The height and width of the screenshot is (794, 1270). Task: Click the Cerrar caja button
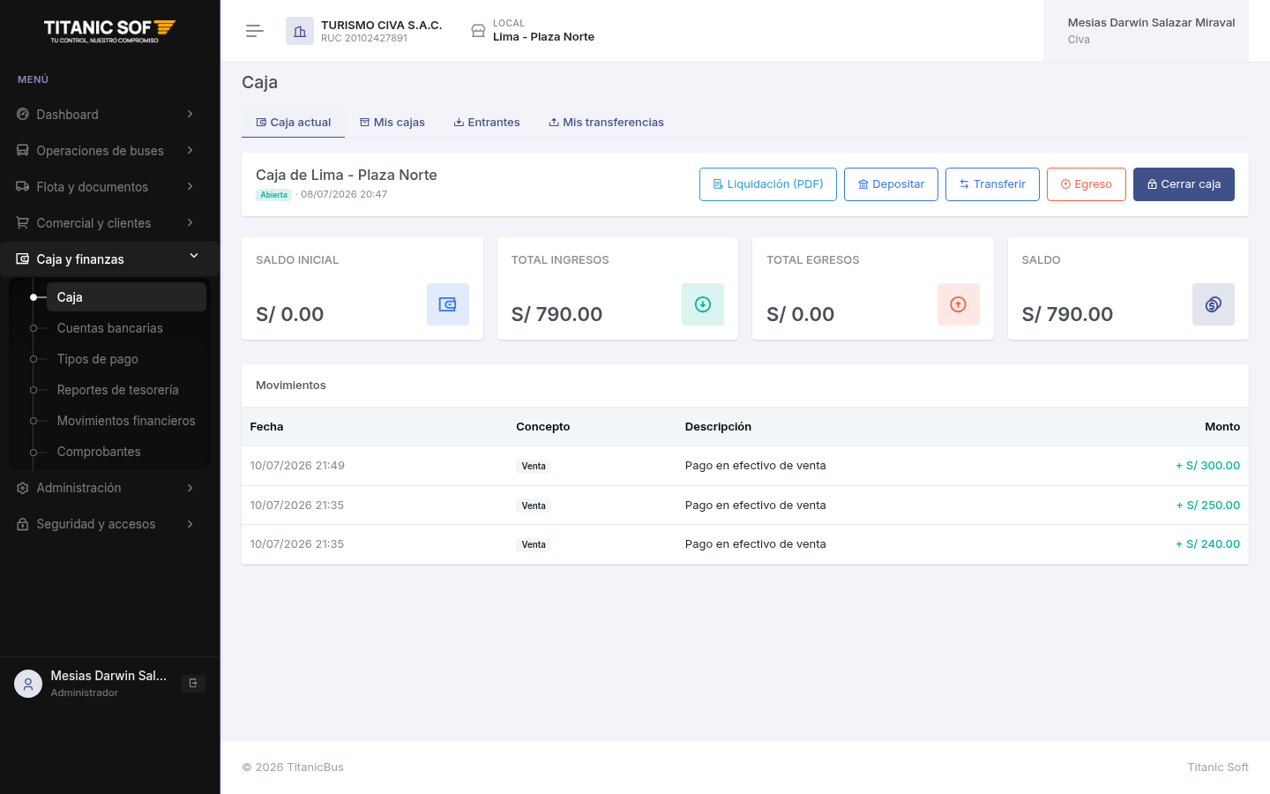pos(1184,184)
